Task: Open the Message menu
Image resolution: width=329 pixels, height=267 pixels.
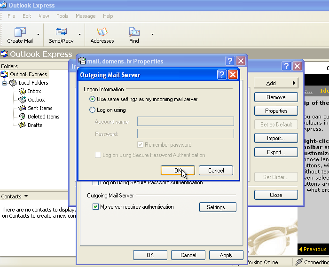Action: [x=86, y=16]
